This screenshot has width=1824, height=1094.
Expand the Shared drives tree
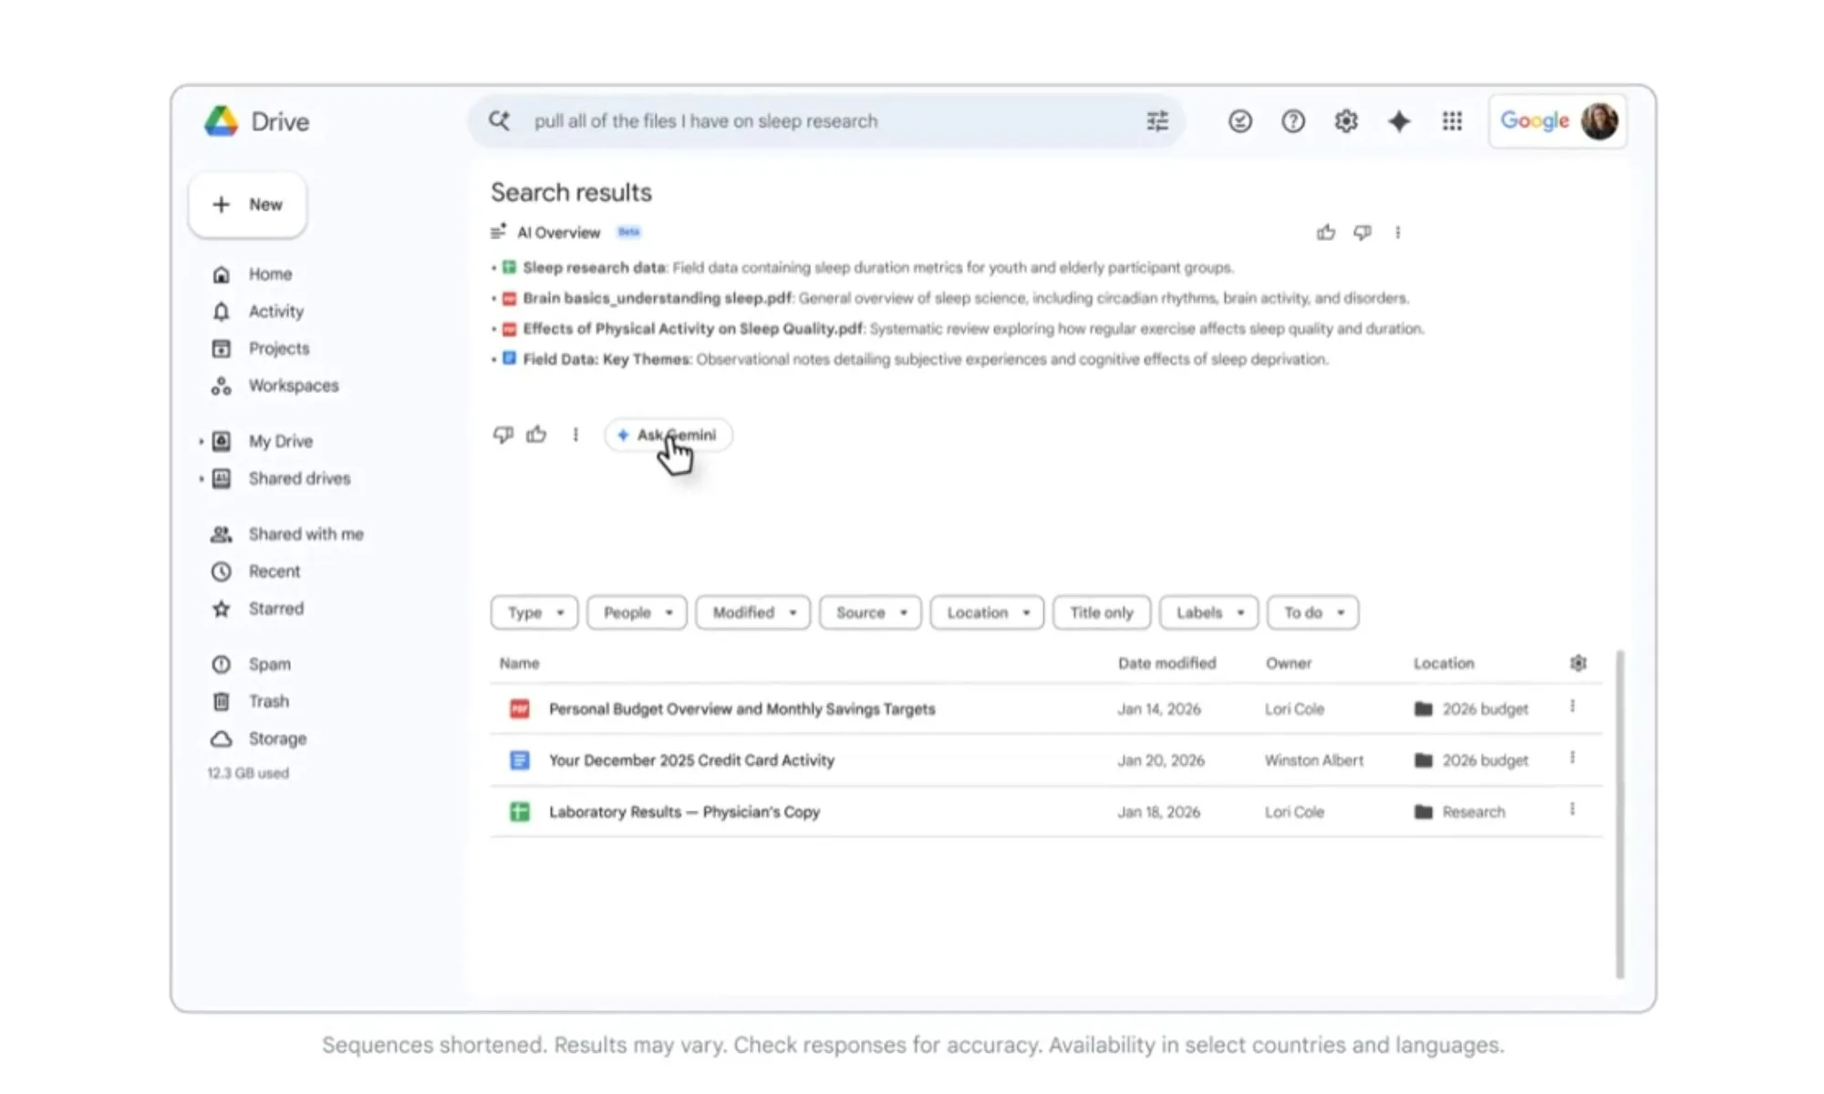coord(201,479)
